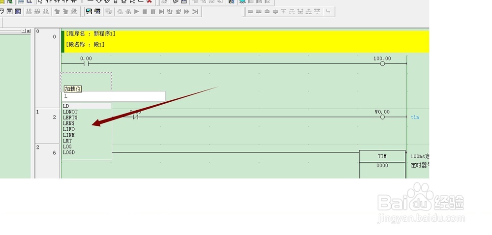This screenshot has width=492, height=235.
Task: Select LMT in the suggestion list
Action: point(67,141)
